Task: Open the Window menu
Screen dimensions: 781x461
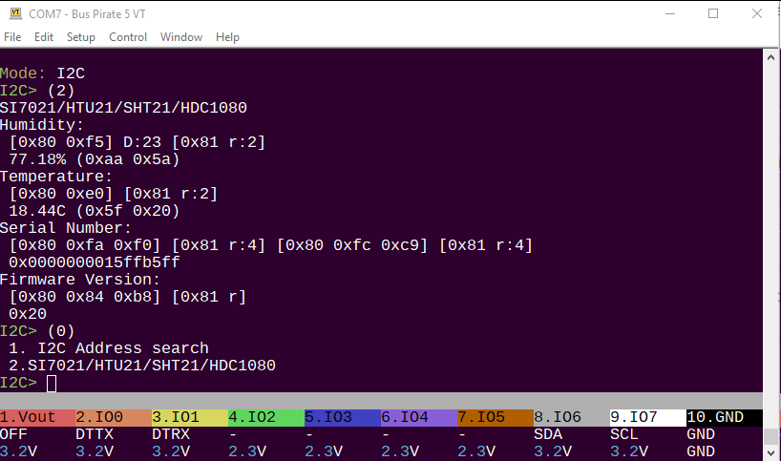Action: (x=181, y=37)
